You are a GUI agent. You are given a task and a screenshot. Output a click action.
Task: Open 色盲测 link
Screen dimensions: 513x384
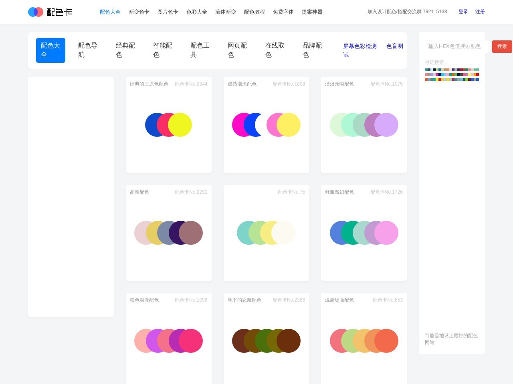pos(395,46)
